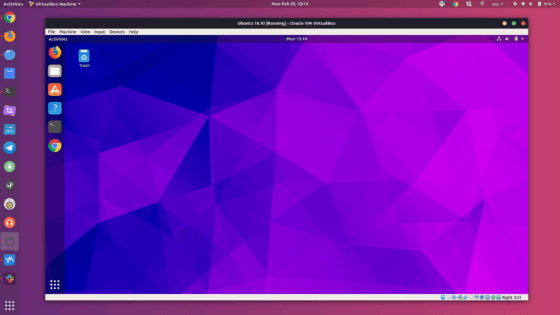Viewport: 560px width, 315px height.
Task: Open Telegram from the host dock
Action: pos(10,148)
